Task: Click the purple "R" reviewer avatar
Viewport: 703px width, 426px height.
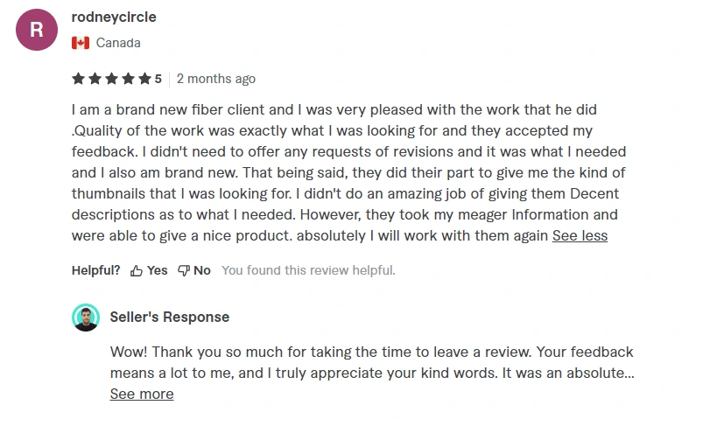Action: pos(37,30)
